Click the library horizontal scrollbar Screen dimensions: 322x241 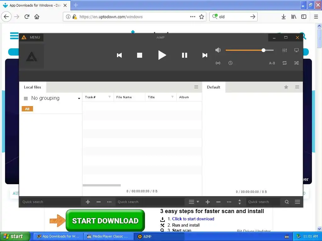(102, 185)
